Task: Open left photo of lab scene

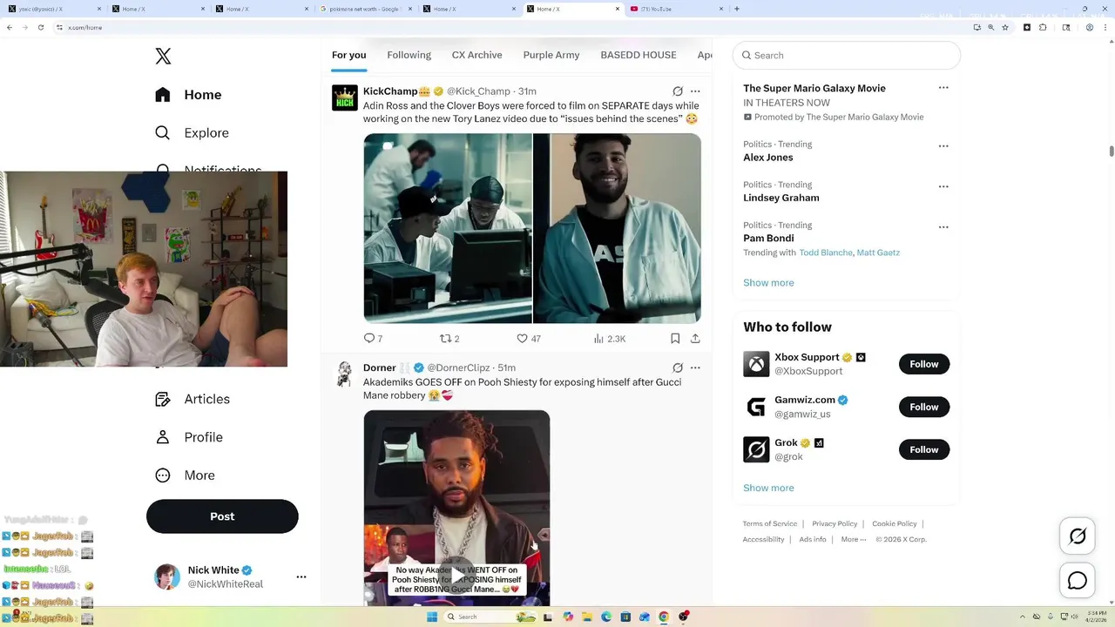Action: point(448,228)
